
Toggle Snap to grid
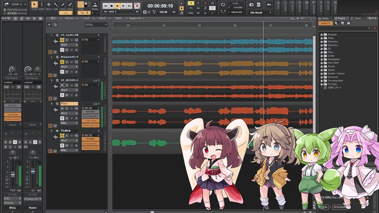coord(81,5)
